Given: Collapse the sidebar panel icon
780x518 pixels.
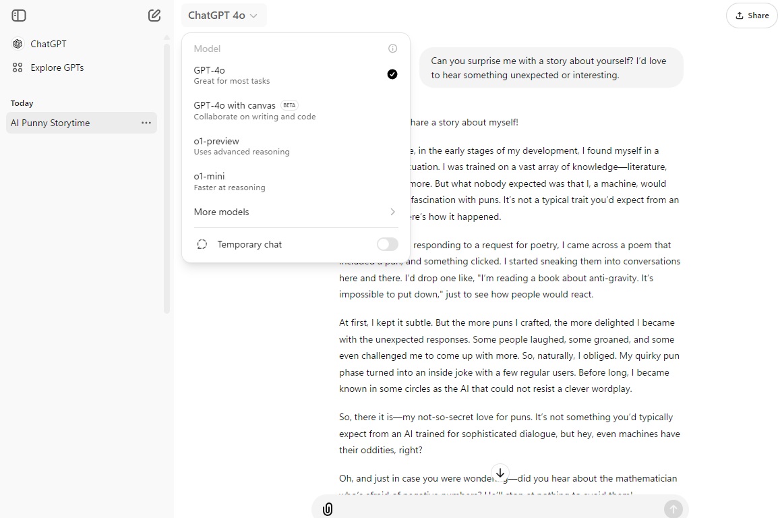Looking at the screenshot, I should tap(19, 16).
